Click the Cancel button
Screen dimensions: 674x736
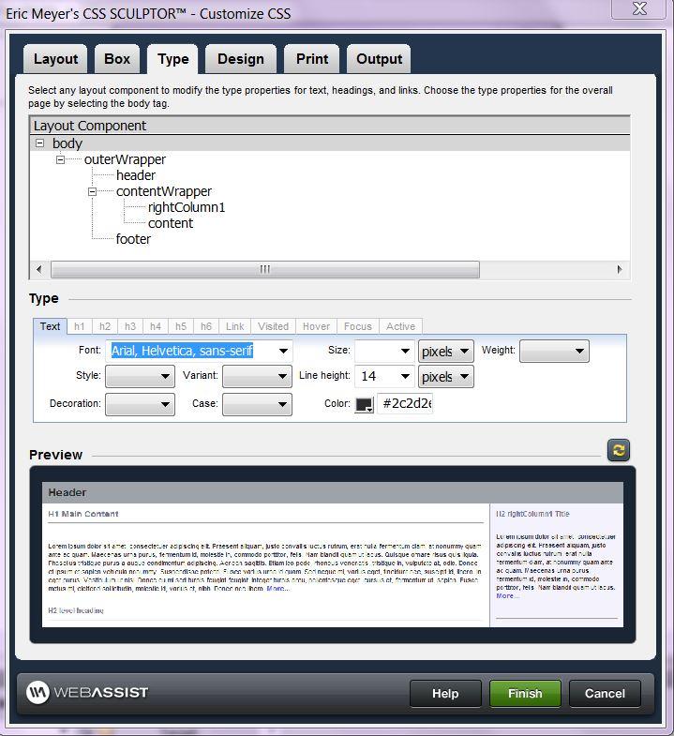[x=605, y=693]
